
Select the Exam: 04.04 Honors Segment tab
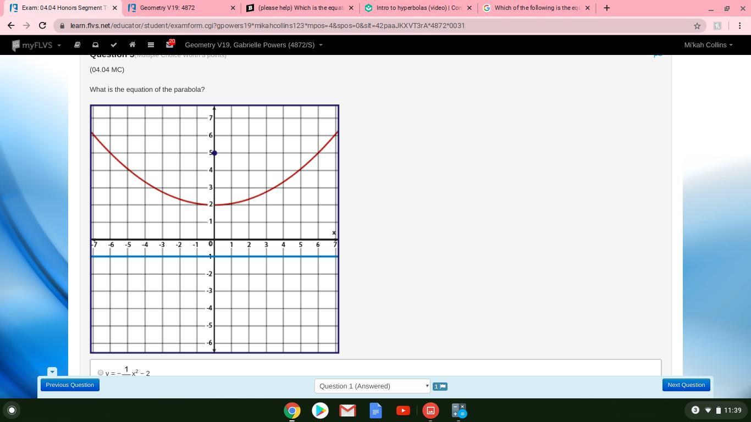tap(63, 8)
